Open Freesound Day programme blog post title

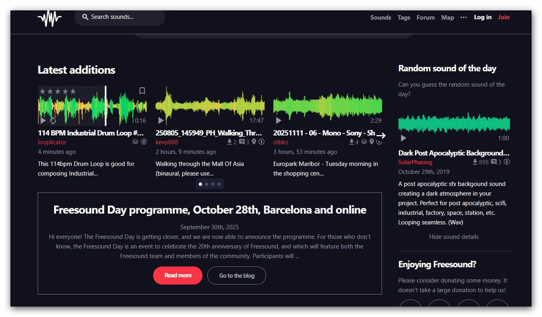tap(210, 210)
